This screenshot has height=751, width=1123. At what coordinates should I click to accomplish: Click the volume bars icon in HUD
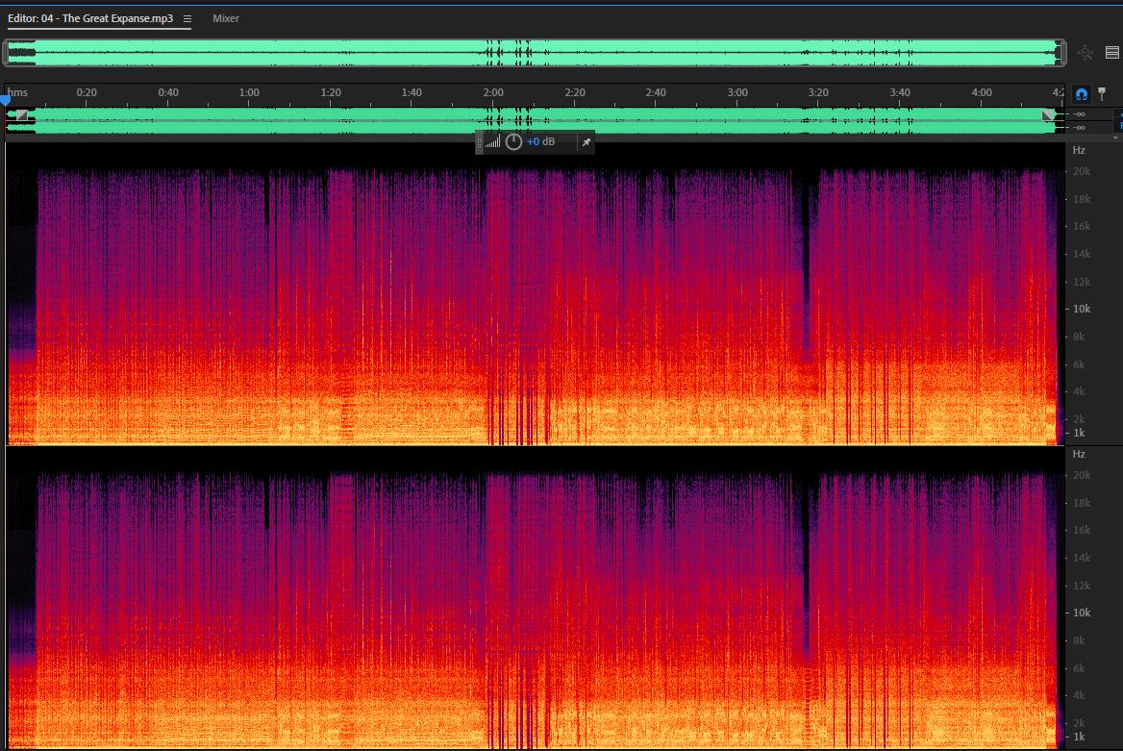coord(492,142)
